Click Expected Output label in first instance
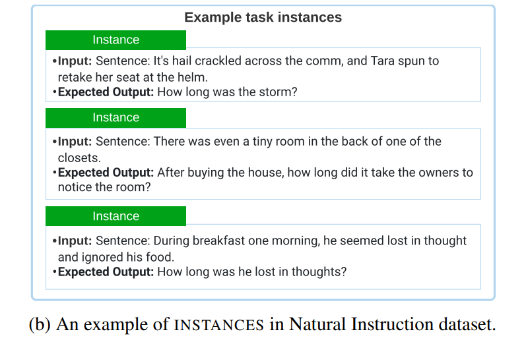 106,92
